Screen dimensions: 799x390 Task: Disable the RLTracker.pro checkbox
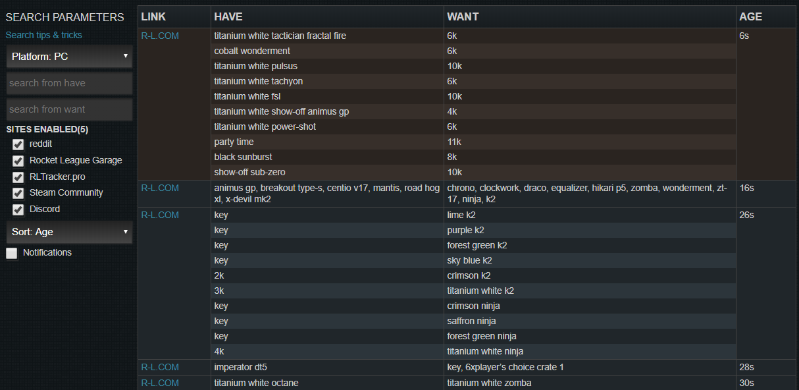coord(18,177)
